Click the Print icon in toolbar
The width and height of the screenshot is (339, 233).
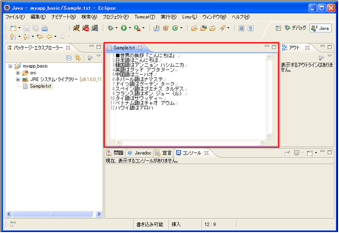click(x=45, y=29)
